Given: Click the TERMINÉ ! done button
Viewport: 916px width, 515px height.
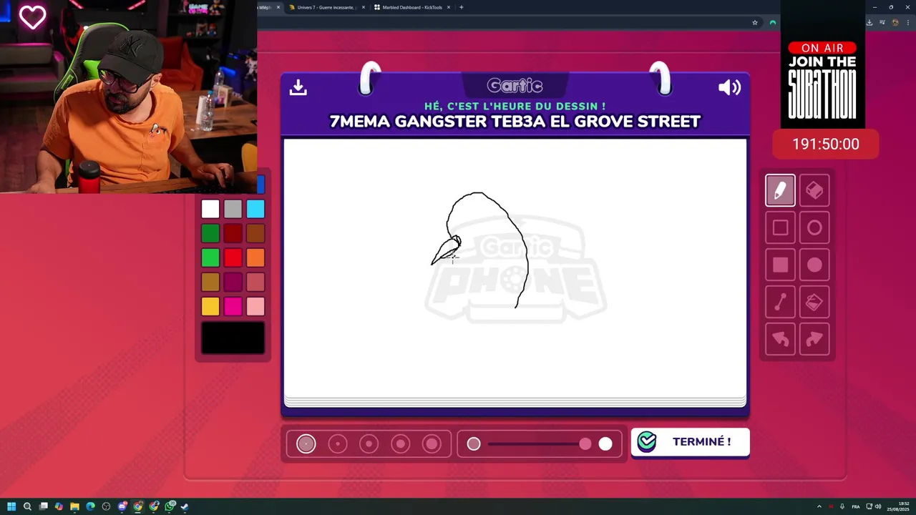Looking at the screenshot, I should (x=690, y=442).
